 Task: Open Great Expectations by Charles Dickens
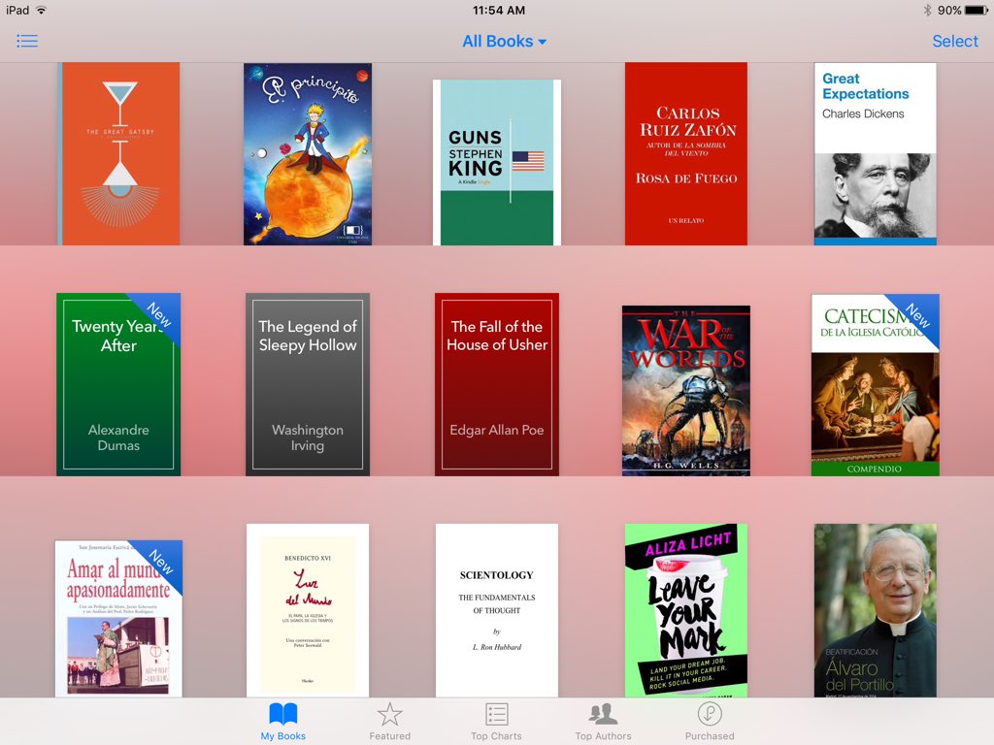pos(875,153)
